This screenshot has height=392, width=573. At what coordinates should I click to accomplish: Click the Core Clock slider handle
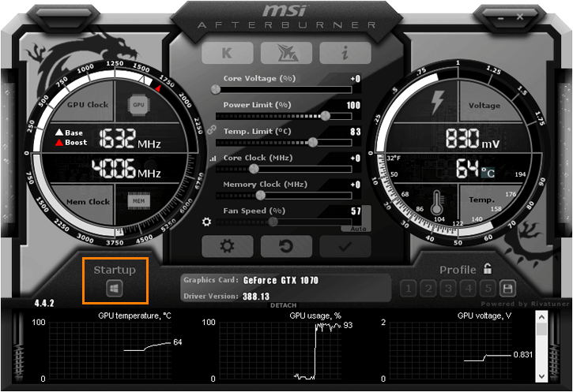coord(254,169)
